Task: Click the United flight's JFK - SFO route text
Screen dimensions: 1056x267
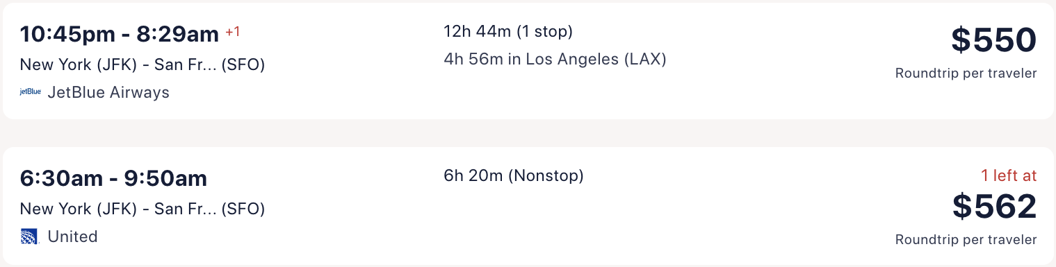Action: (143, 209)
